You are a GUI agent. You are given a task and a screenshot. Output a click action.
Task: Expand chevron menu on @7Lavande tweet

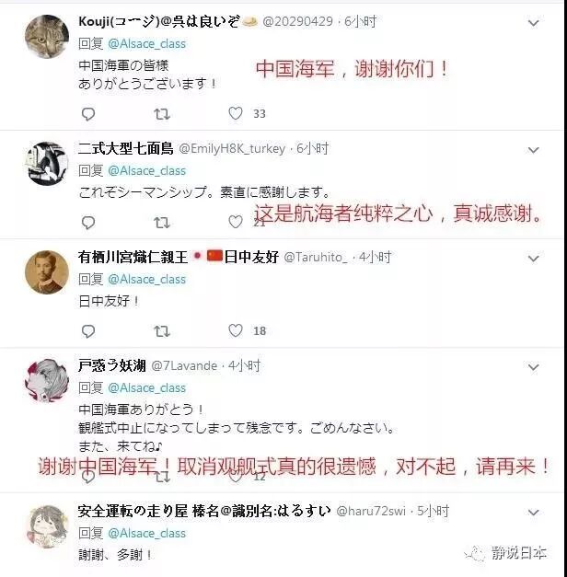tap(533, 367)
